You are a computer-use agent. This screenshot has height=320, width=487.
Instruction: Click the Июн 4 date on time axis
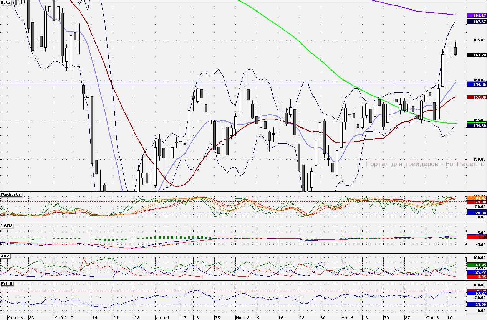coord(163,318)
